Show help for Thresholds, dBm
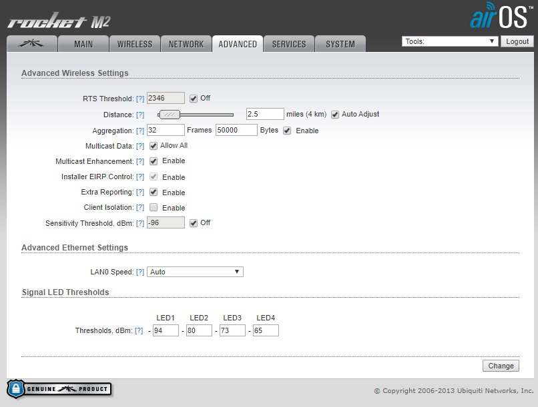 pos(139,330)
